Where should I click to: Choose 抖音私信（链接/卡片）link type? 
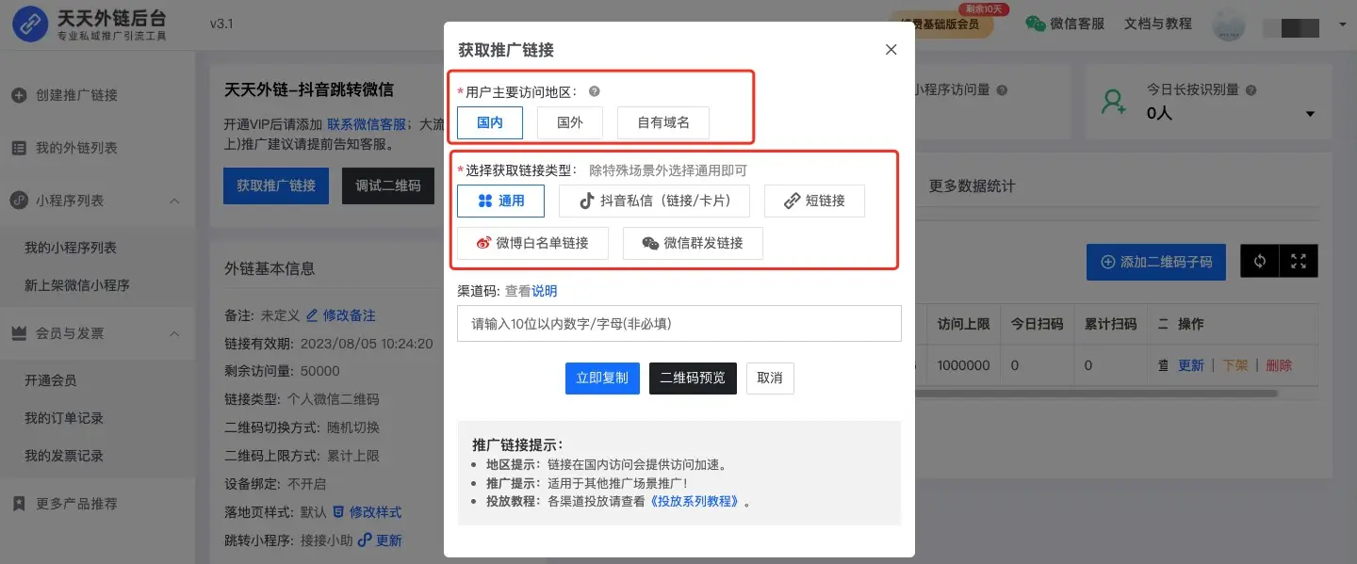[654, 201]
